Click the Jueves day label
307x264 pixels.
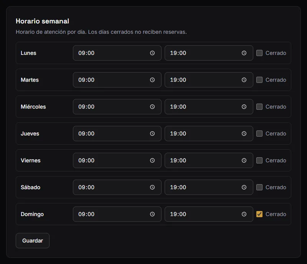(30, 134)
